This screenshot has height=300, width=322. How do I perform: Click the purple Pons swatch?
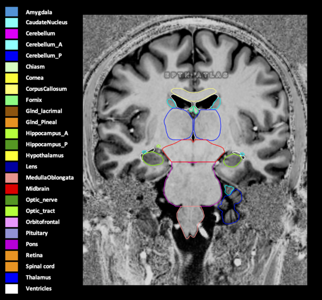click(11, 245)
